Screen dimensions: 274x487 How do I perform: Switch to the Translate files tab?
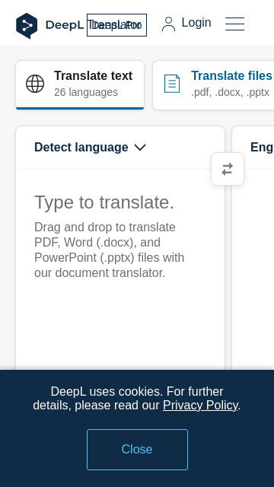[213, 84]
